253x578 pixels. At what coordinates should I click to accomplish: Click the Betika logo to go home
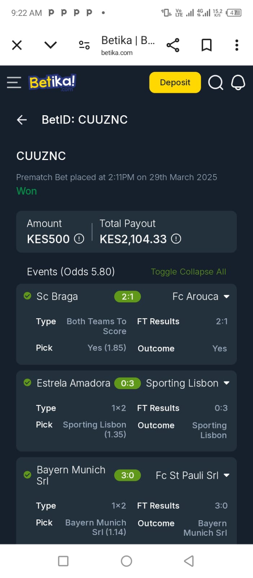coord(52,82)
